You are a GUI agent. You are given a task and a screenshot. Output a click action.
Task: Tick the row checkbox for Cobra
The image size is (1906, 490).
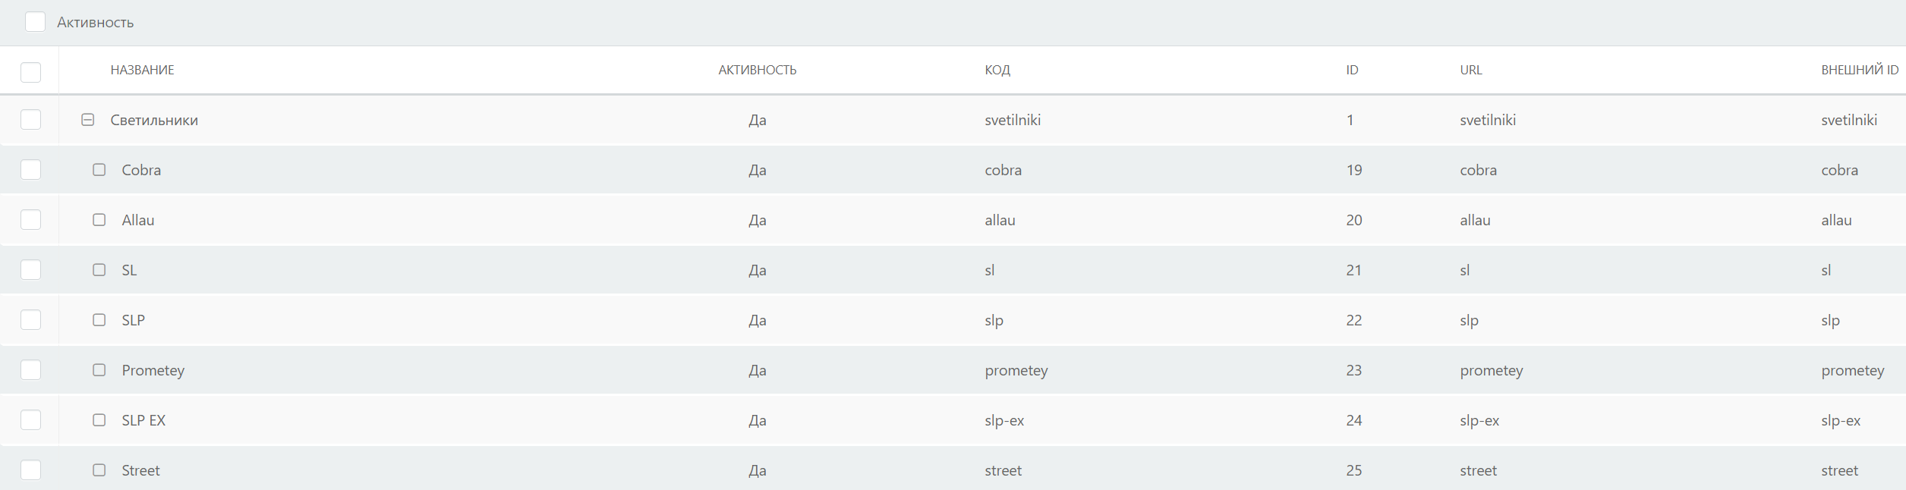coord(31,170)
